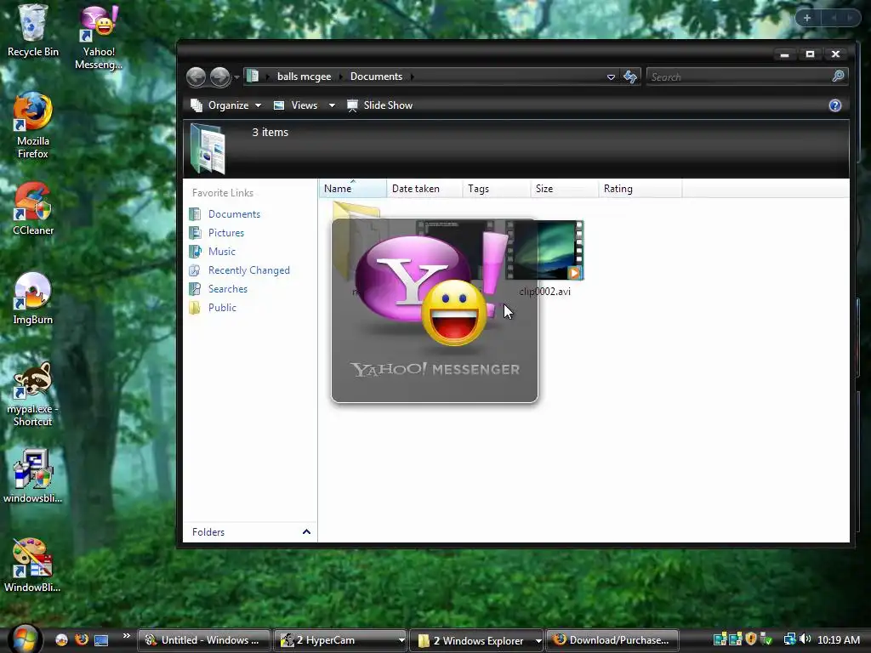871x653 pixels.
Task: Click the Yahoo! Messenger splash image
Action: 435,310
